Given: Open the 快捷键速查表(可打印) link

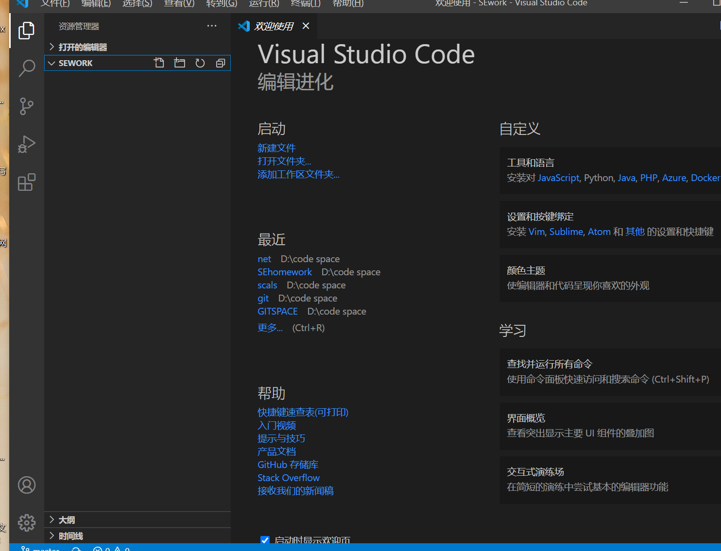Looking at the screenshot, I should click(x=303, y=412).
